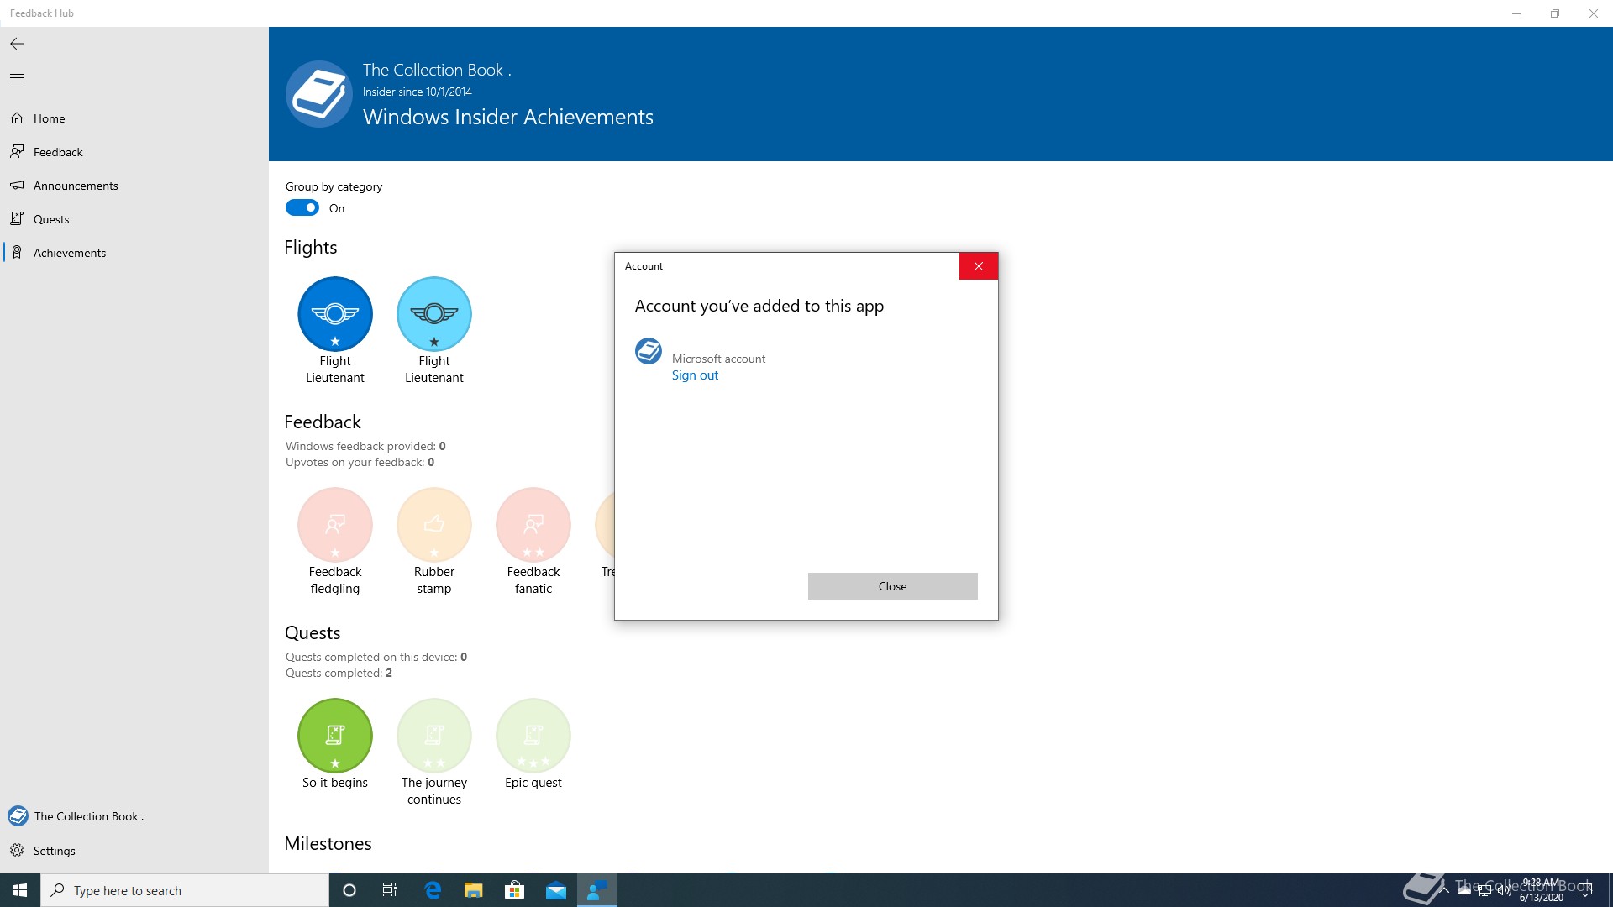Screen dimensions: 1613x907
Task: Click Feedback Hub taskbar icon
Action: (597, 890)
